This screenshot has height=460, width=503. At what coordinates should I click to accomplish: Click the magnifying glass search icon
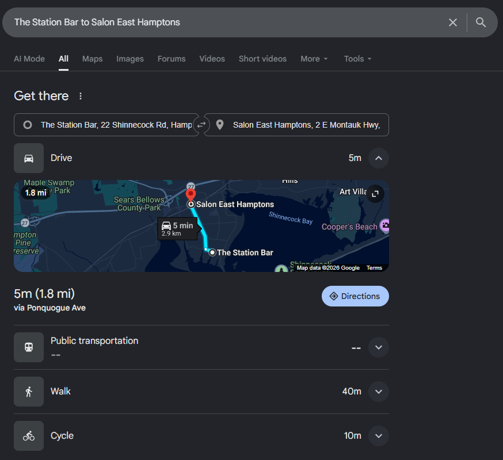tap(481, 22)
